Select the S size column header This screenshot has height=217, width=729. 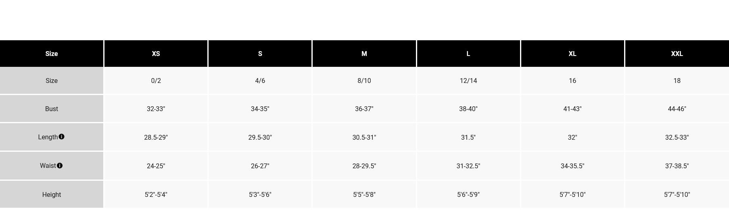point(260,54)
